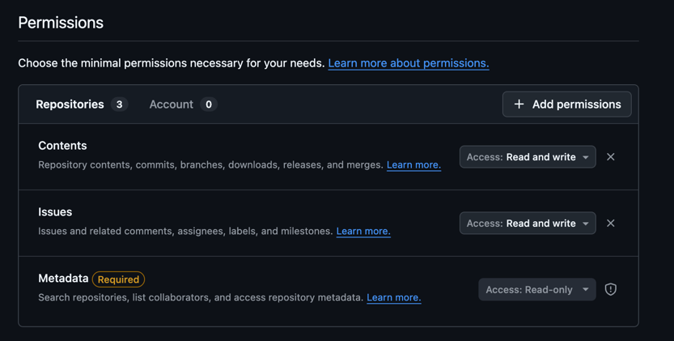The image size is (674, 341).
Task: Open Learn more link for Contents
Action: (x=413, y=165)
